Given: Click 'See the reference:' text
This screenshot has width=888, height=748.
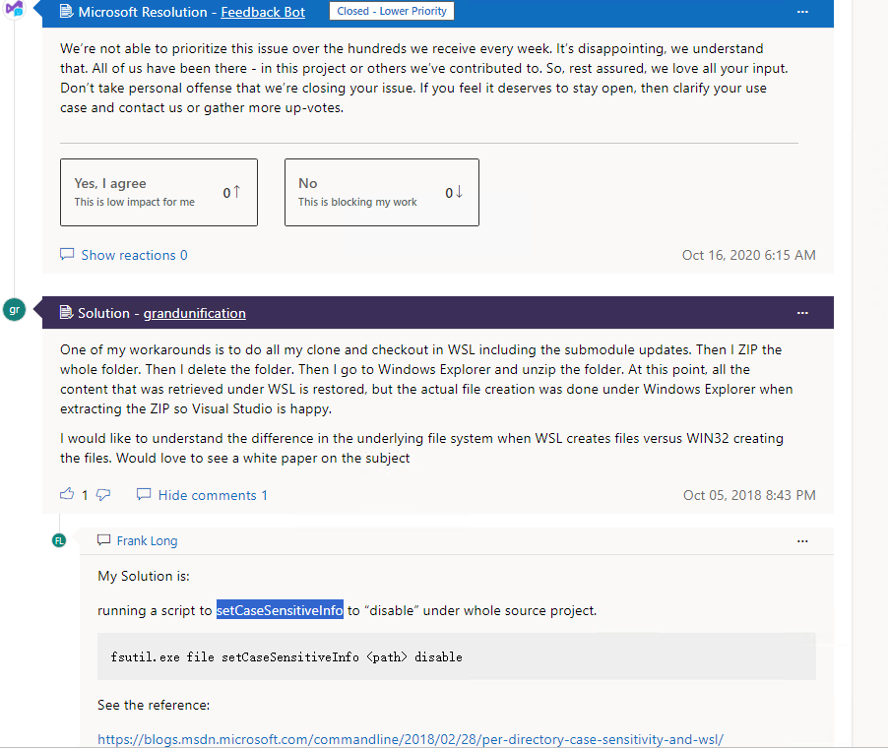Looking at the screenshot, I should 154,705.
